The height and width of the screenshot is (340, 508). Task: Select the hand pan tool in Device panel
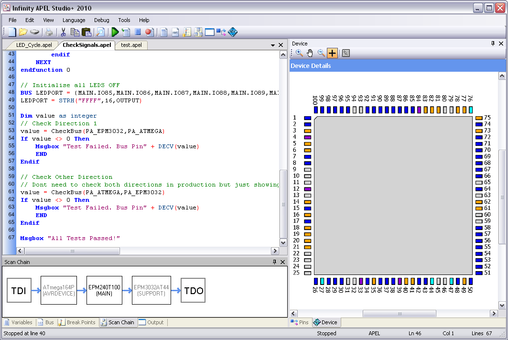(x=310, y=53)
